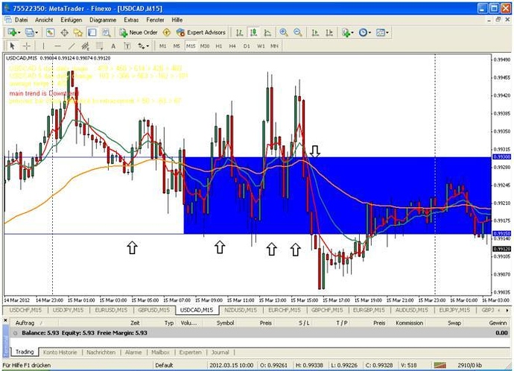This screenshot has width=514, height=371.
Task: Select the crosshair tool
Action: click(27, 46)
